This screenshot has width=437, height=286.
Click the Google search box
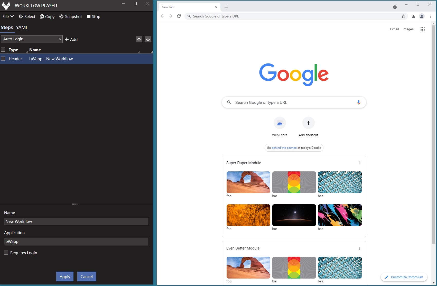point(294,102)
